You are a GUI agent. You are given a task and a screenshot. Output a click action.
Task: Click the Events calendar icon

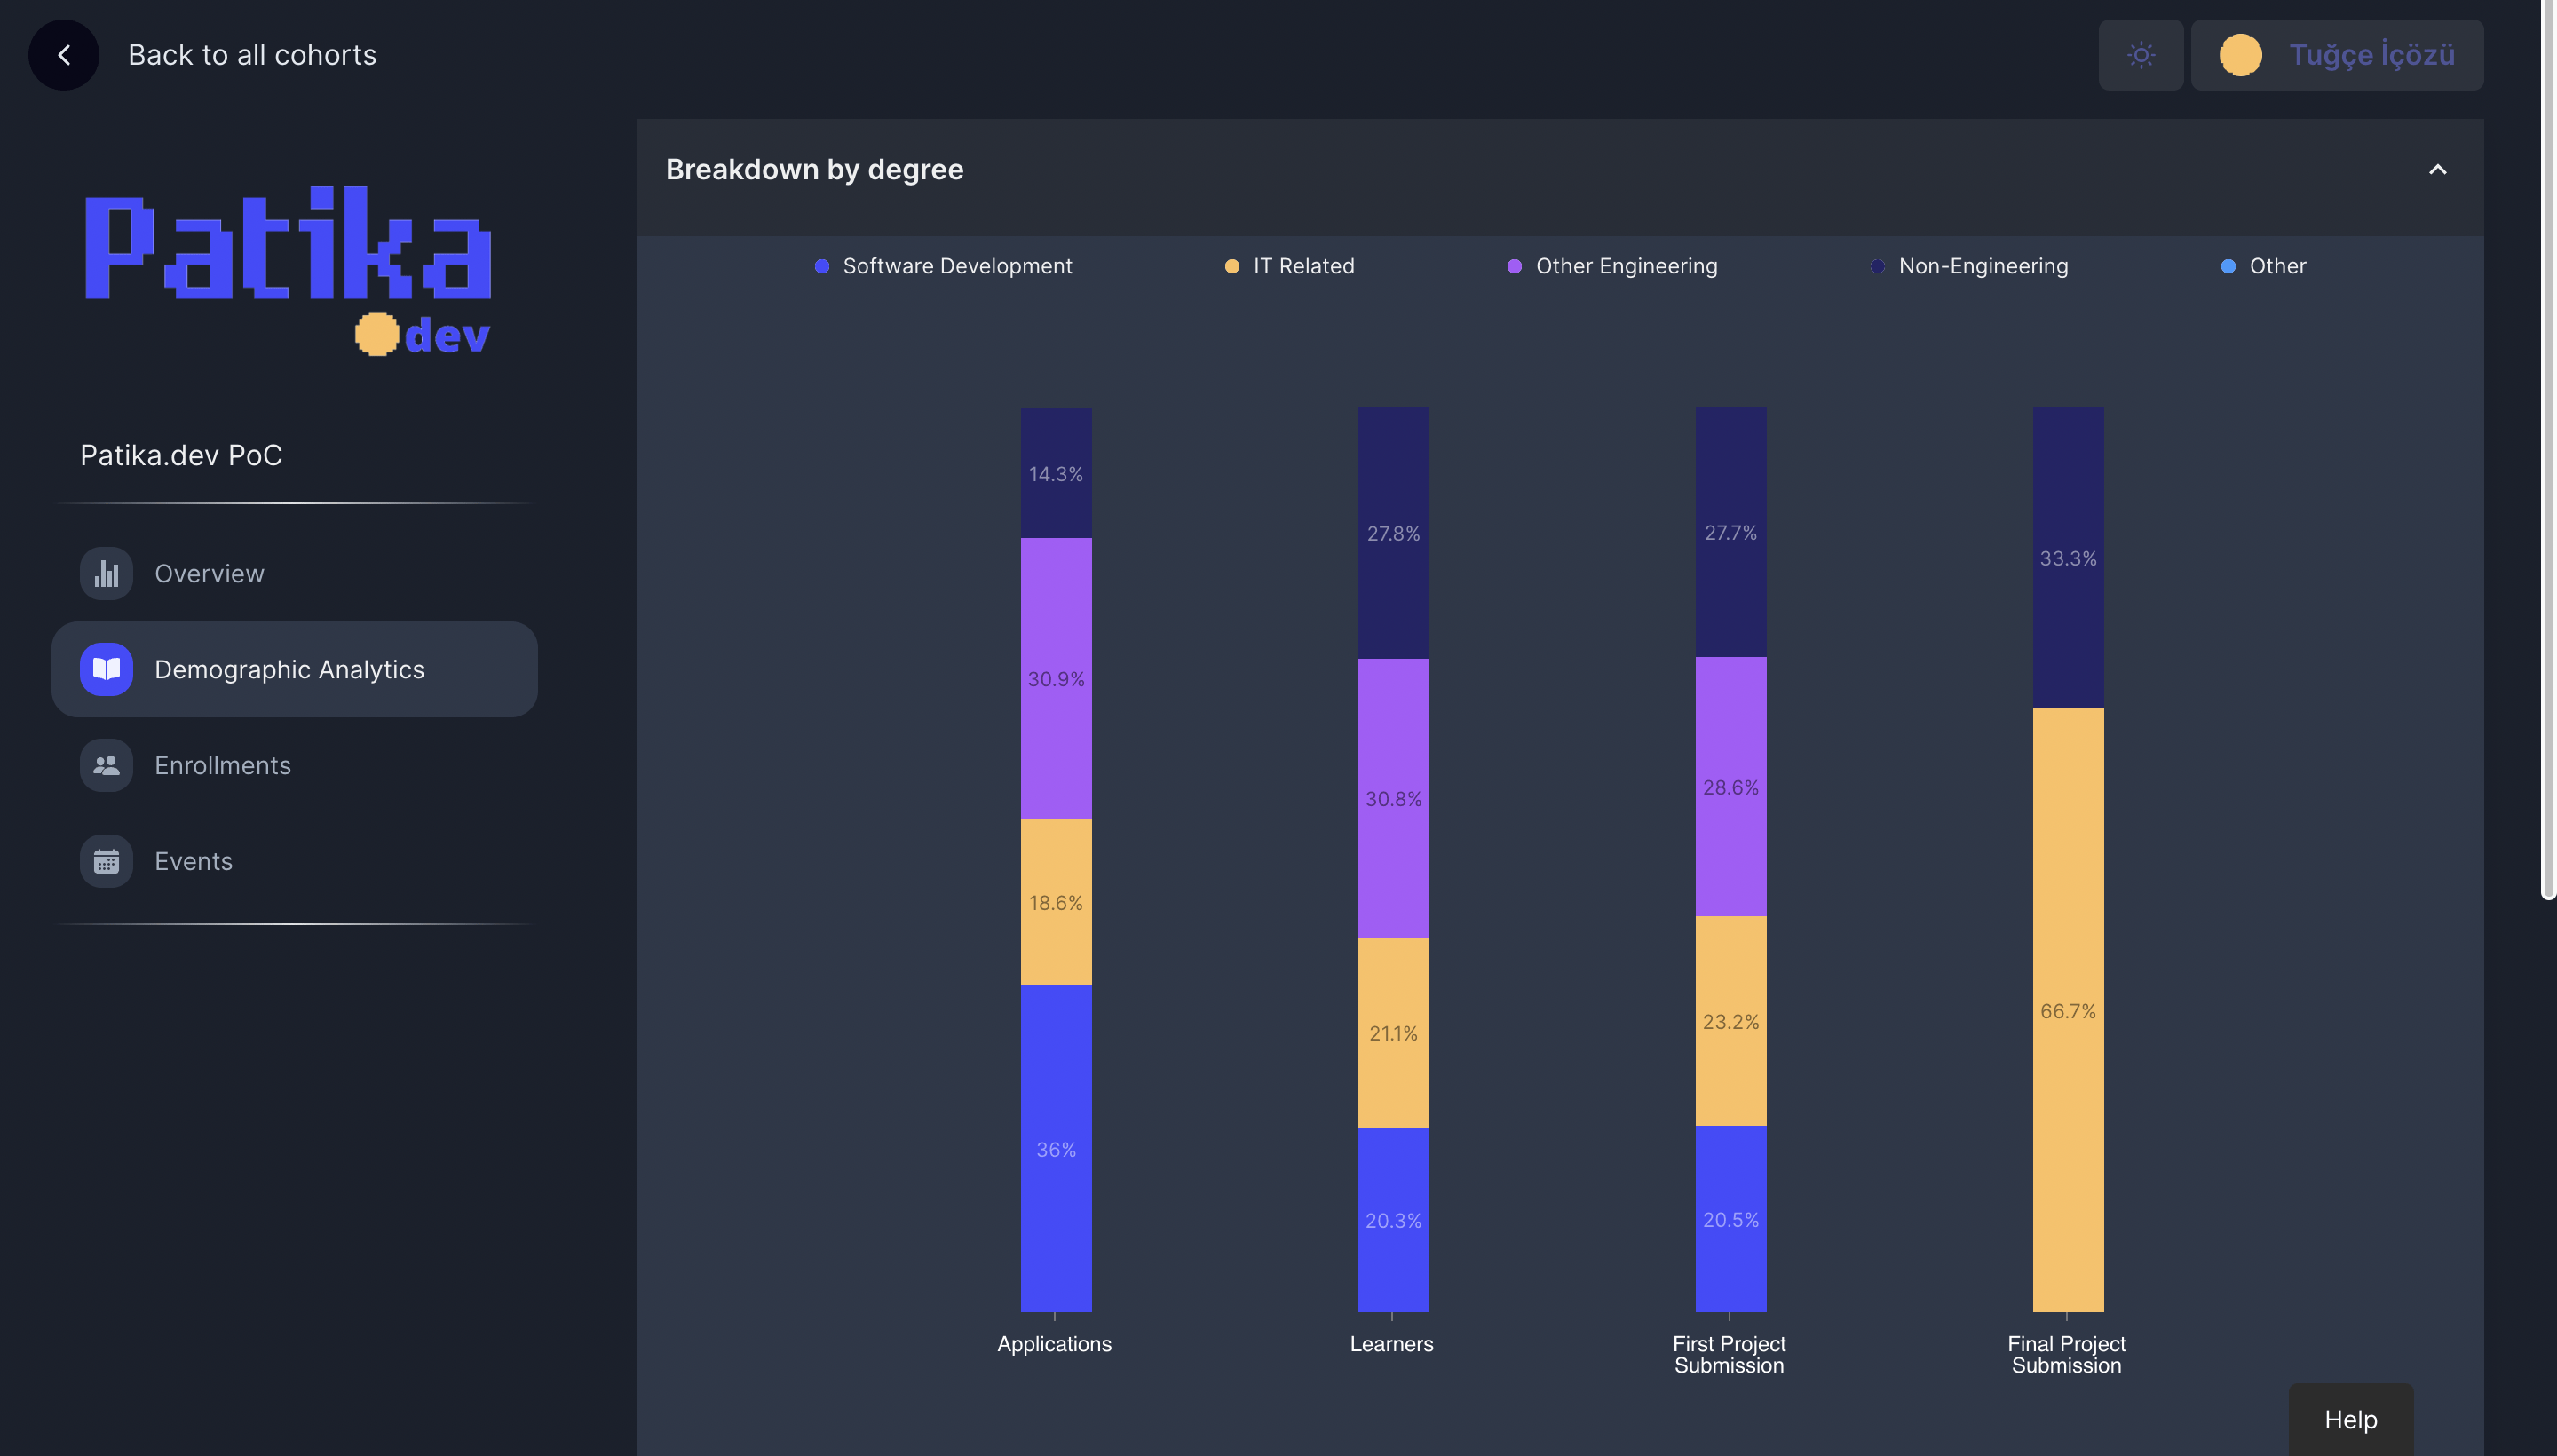pyautogui.click(x=106, y=861)
